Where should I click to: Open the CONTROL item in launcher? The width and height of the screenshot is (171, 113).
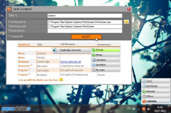(156, 101)
